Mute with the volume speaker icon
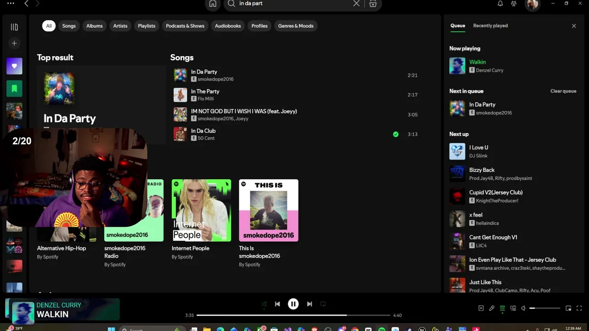Image resolution: width=589 pixels, height=331 pixels. (523, 308)
